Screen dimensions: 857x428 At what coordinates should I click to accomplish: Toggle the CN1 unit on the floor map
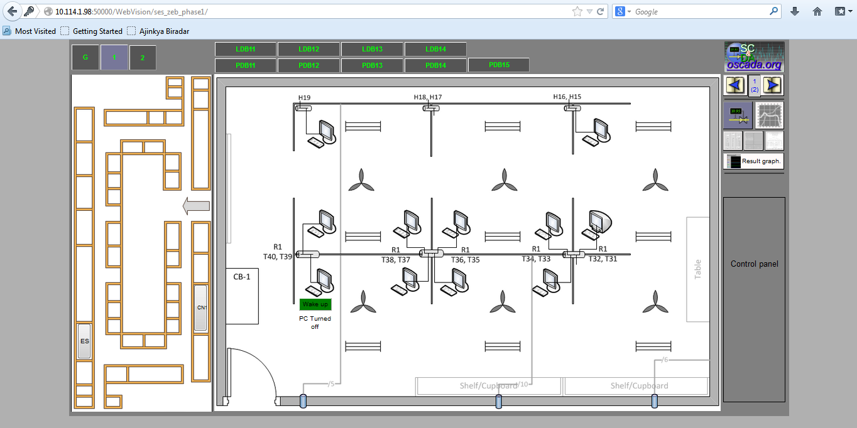(201, 308)
